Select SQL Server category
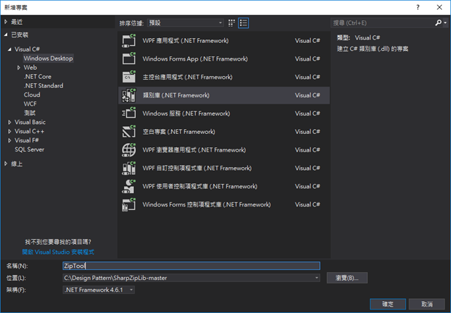Image resolution: width=451 pixels, height=313 pixels. click(x=30, y=149)
